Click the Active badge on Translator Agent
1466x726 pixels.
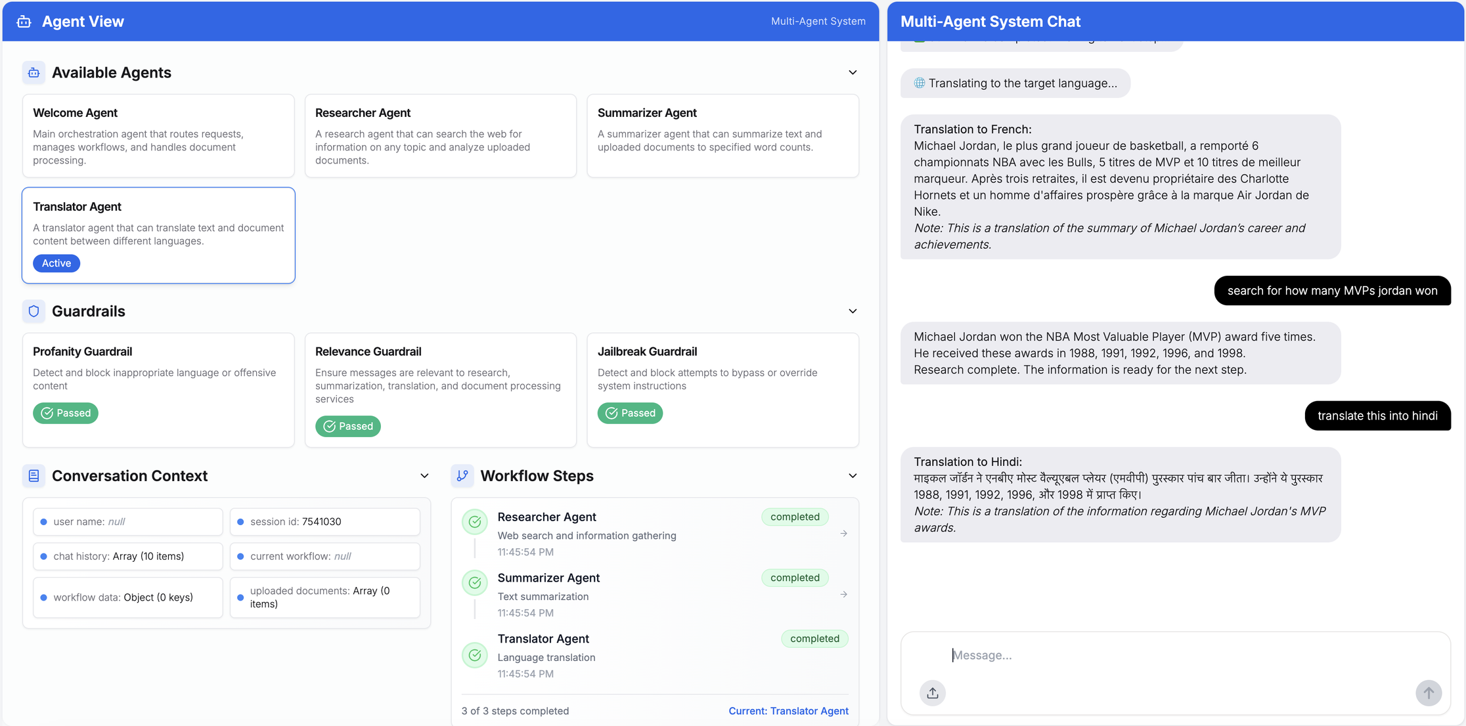[x=56, y=263]
